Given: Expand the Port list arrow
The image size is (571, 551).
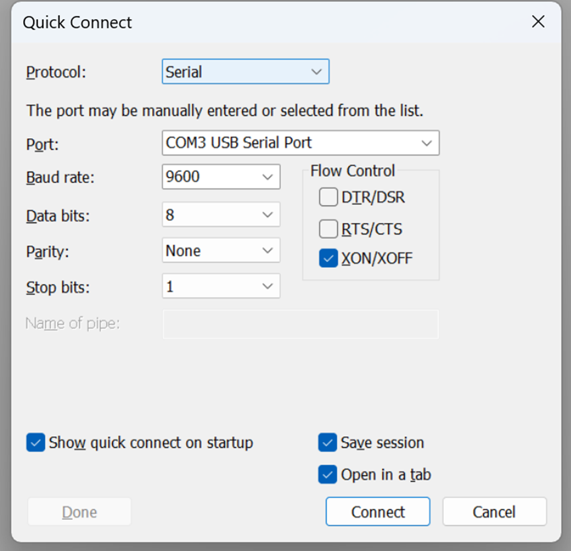Looking at the screenshot, I should [x=426, y=143].
